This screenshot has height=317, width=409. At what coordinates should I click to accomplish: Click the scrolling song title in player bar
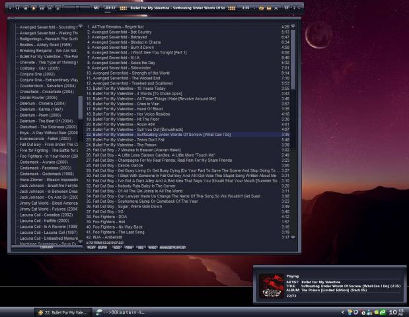click(177, 8)
